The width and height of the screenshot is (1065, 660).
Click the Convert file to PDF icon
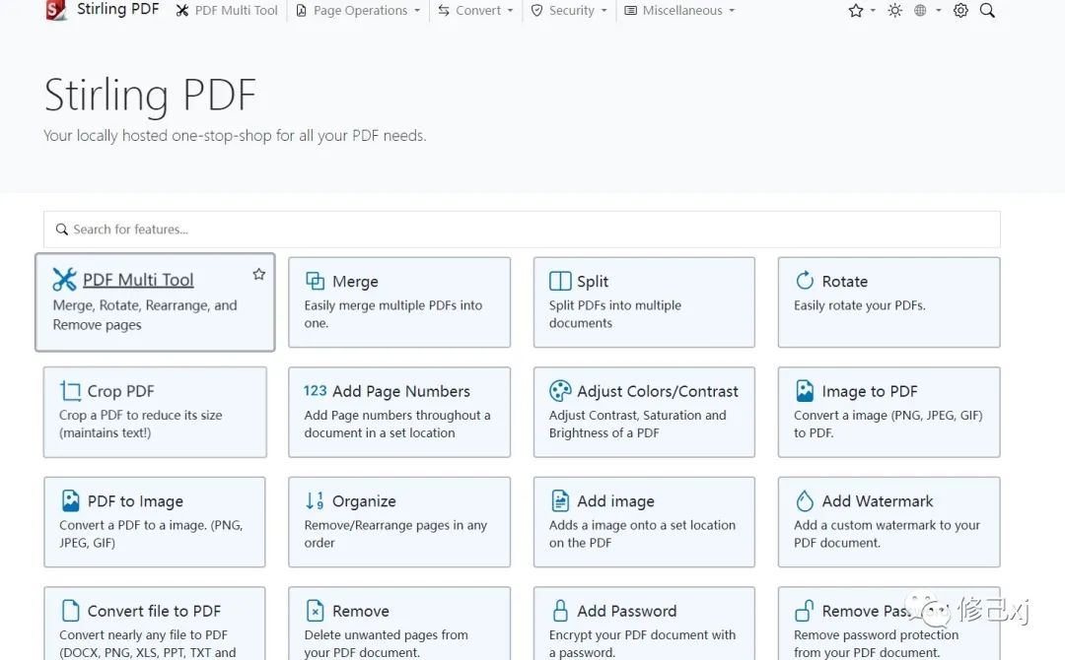(70, 610)
